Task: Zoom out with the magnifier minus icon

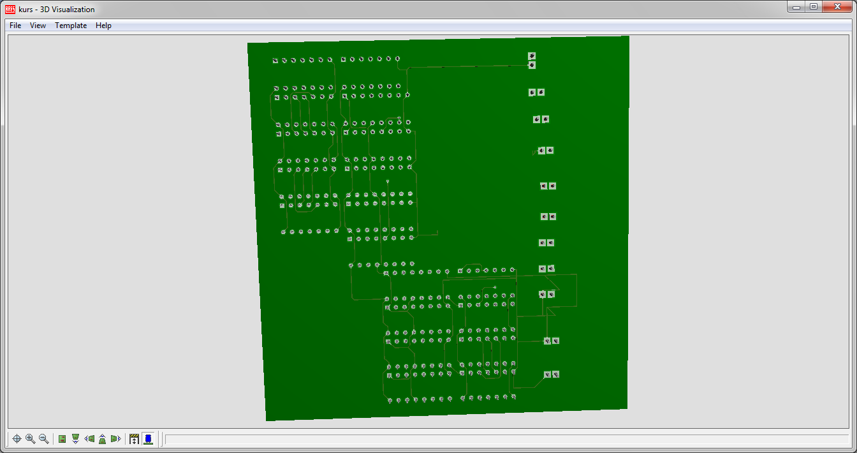Action: coord(43,439)
